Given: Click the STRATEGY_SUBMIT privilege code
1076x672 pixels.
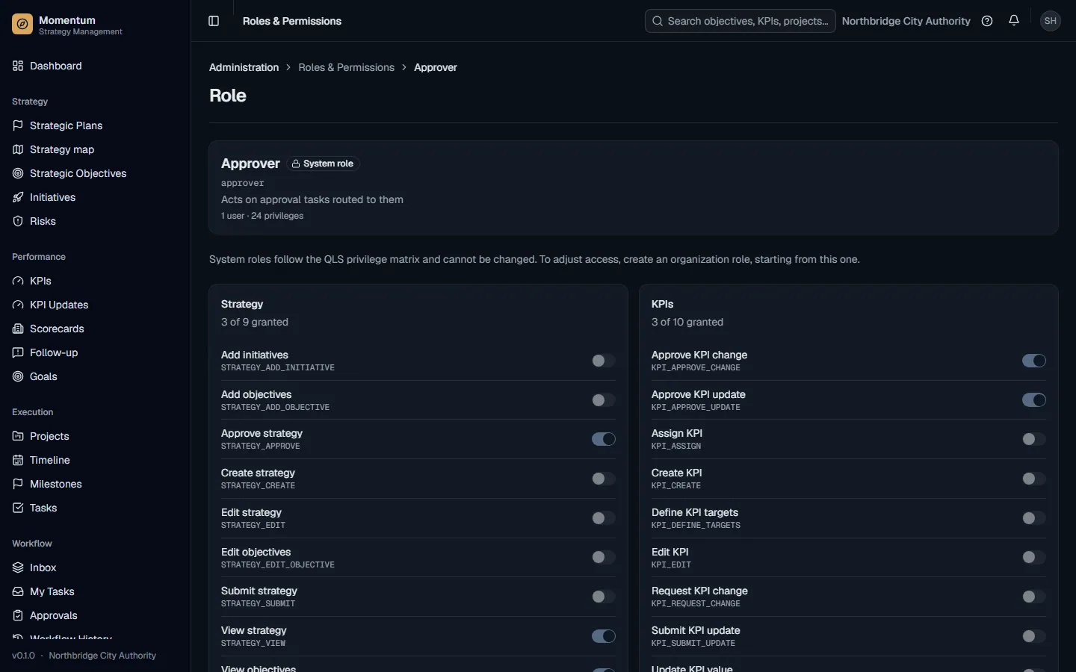Looking at the screenshot, I should tap(258, 604).
